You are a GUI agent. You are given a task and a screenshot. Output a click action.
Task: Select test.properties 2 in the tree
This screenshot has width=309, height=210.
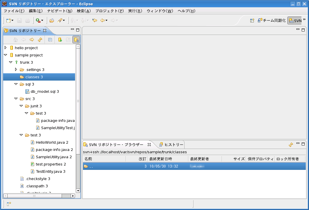[48, 164]
